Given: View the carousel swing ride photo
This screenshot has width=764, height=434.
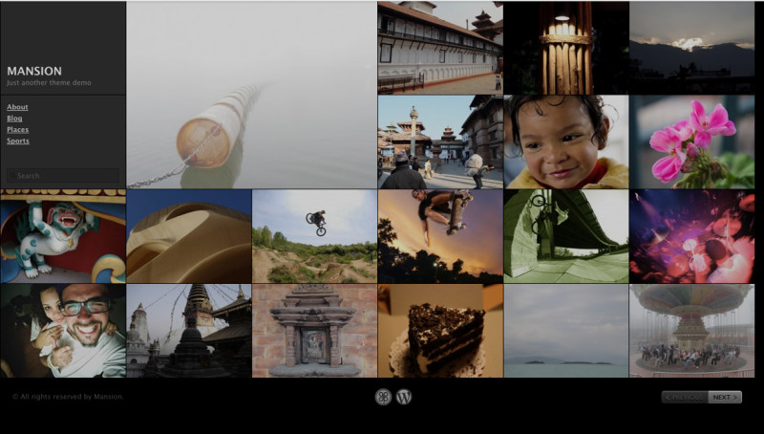Looking at the screenshot, I should click(691, 331).
